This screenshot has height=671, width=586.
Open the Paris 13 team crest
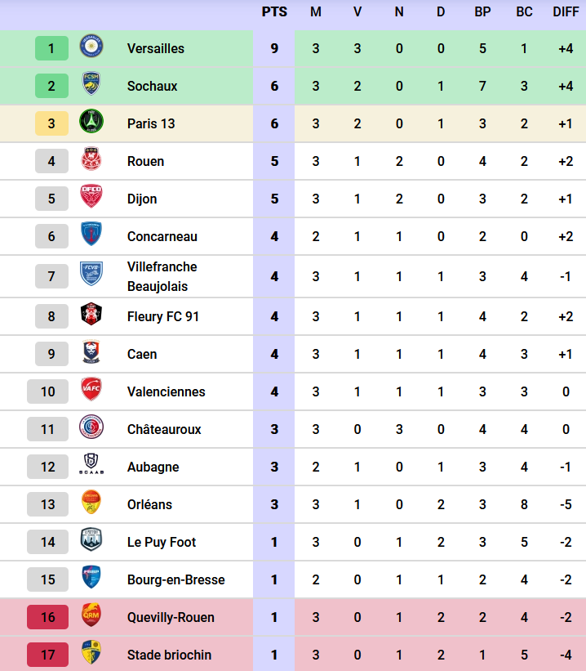tap(91, 123)
